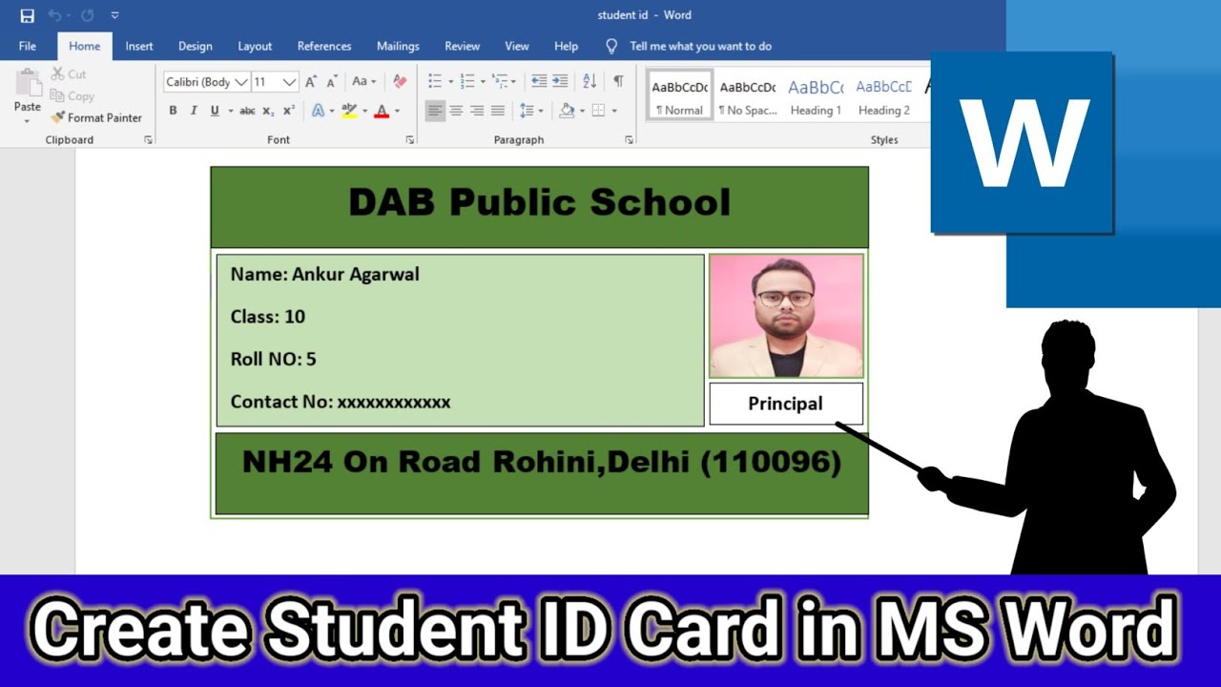Toggle Superscript formatting
Image resolution: width=1221 pixels, height=687 pixels.
click(x=289, y=111)
